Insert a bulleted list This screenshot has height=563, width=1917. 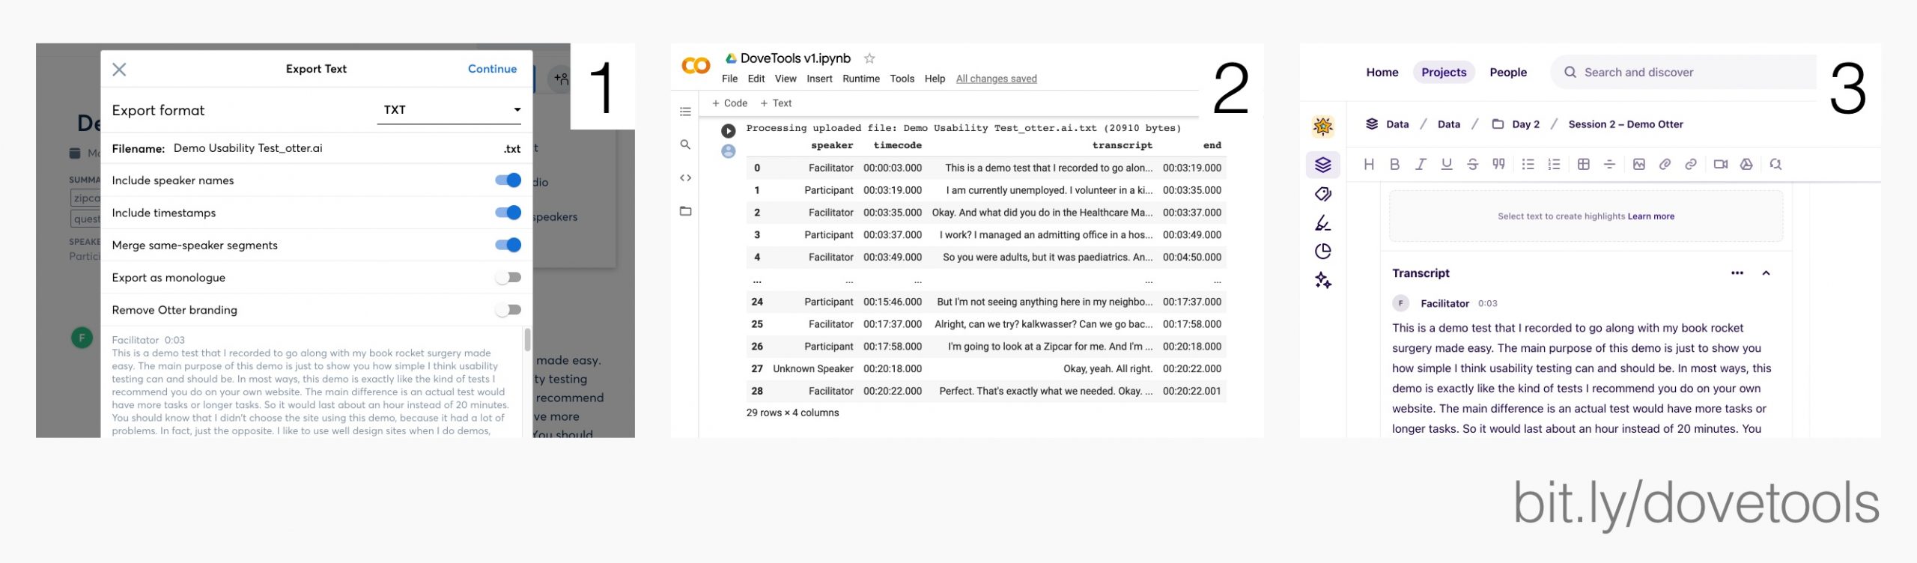[1528, 165]
